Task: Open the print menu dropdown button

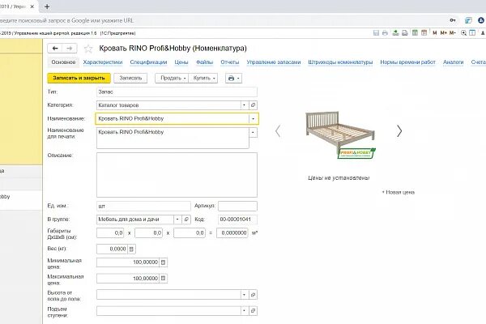Action: pyautogui.click(x=234, y=78)
